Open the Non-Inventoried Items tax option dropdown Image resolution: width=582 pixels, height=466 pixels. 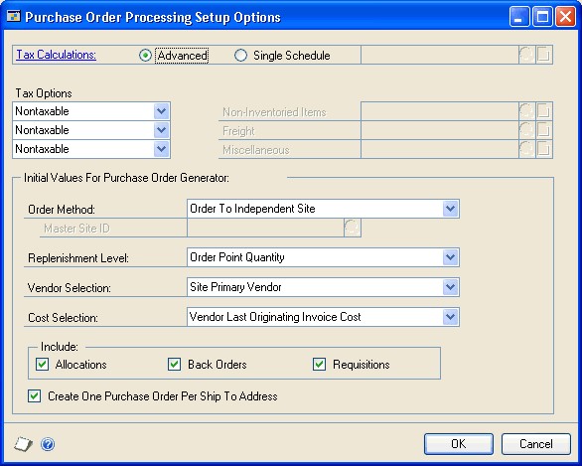pyautogui.click(x=162, y=111)
